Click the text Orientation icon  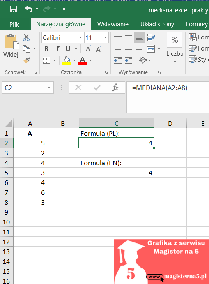click(x=142, y=60)
